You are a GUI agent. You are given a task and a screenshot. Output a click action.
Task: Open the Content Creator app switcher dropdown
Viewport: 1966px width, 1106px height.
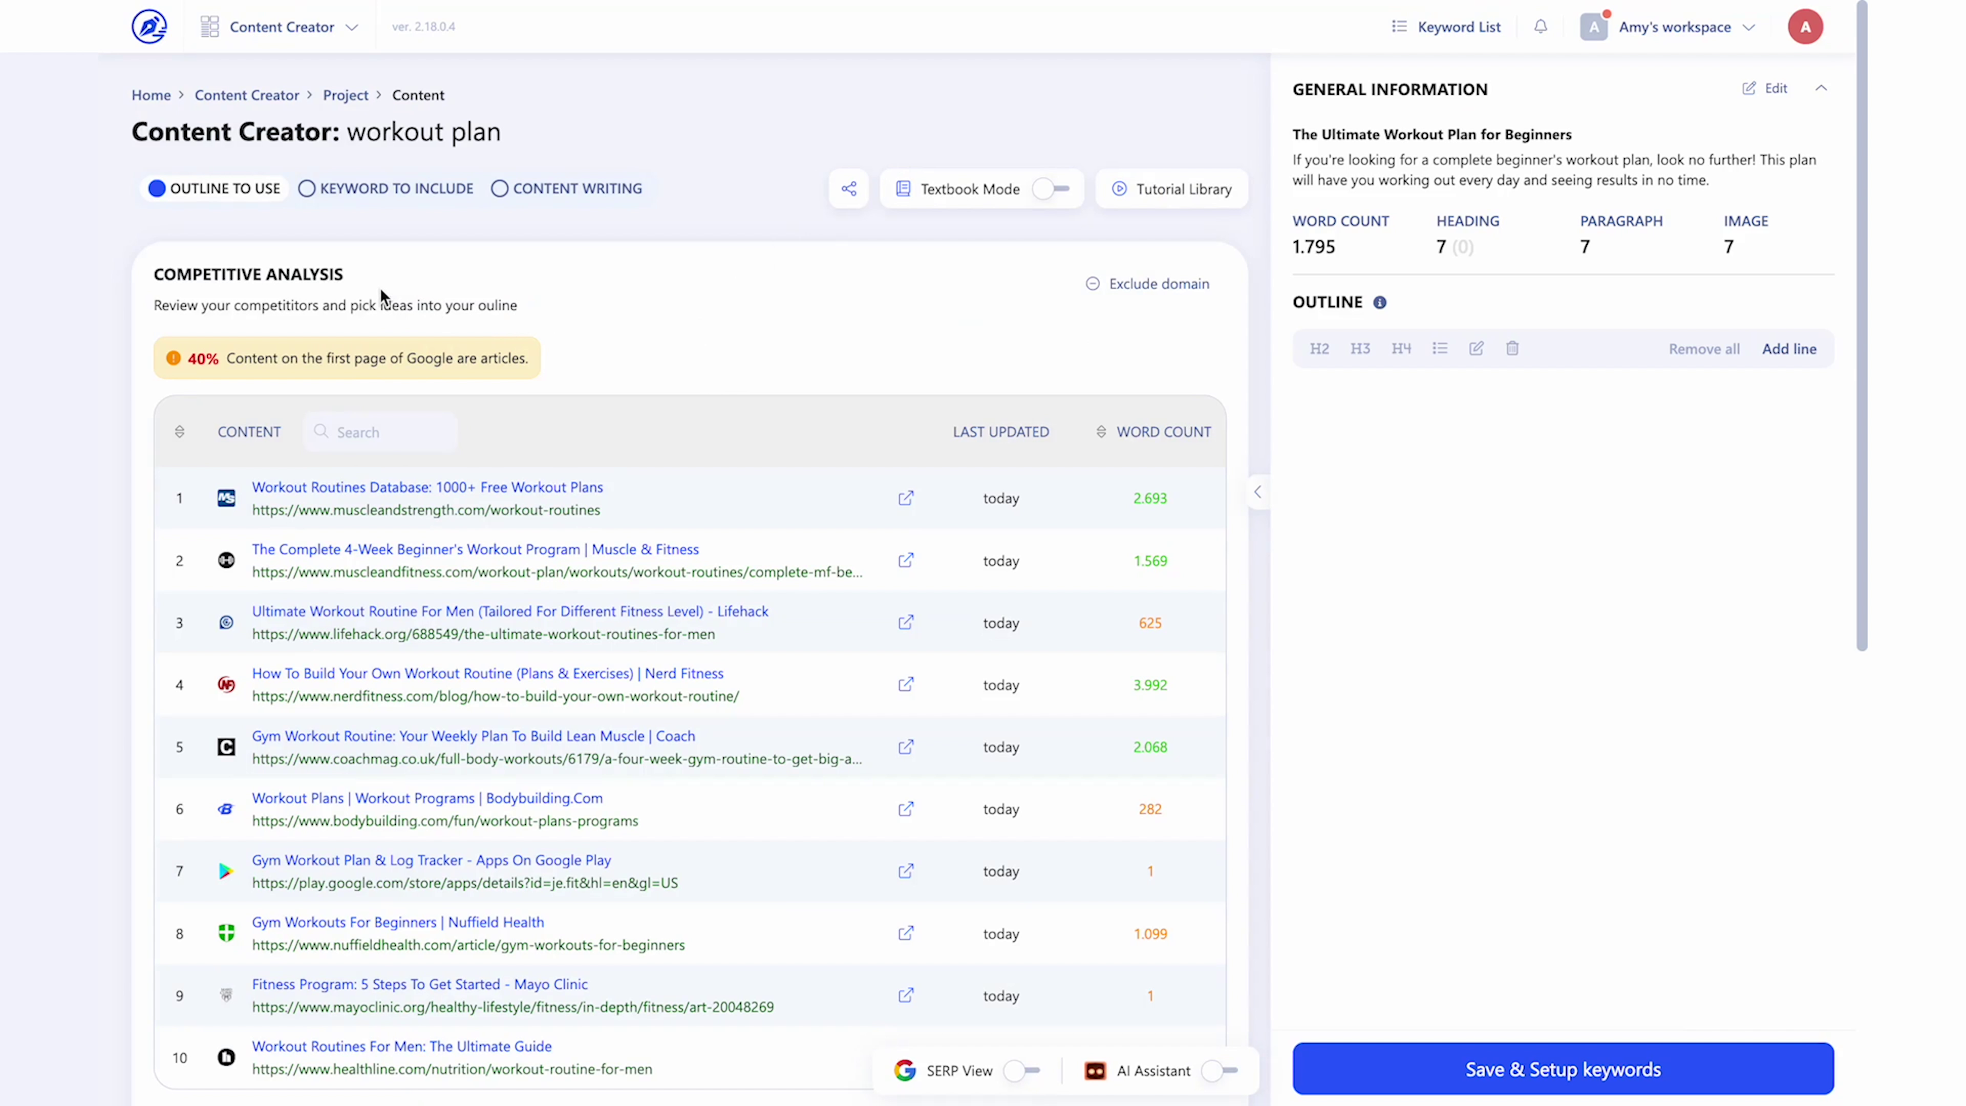pyautogui.click(x=351, y=26)
